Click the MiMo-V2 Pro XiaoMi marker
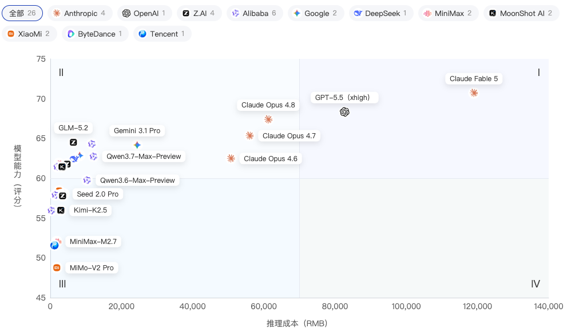The image size is (571, 332). [57, 267]
